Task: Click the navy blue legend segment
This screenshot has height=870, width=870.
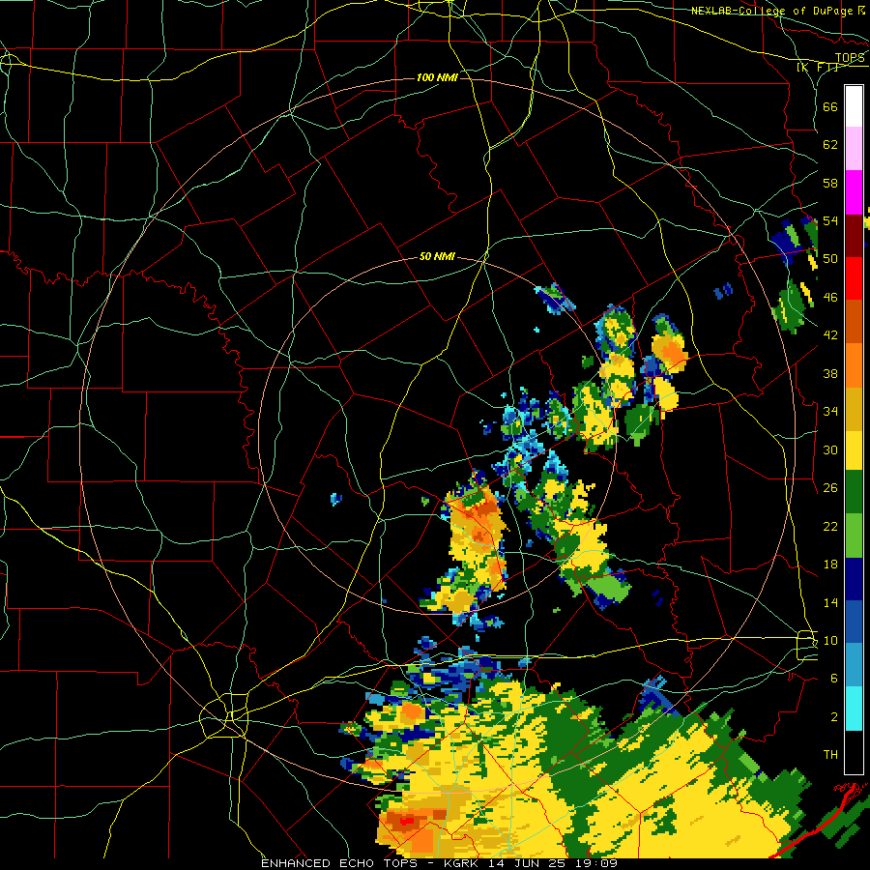Action: tap(854, 579)
